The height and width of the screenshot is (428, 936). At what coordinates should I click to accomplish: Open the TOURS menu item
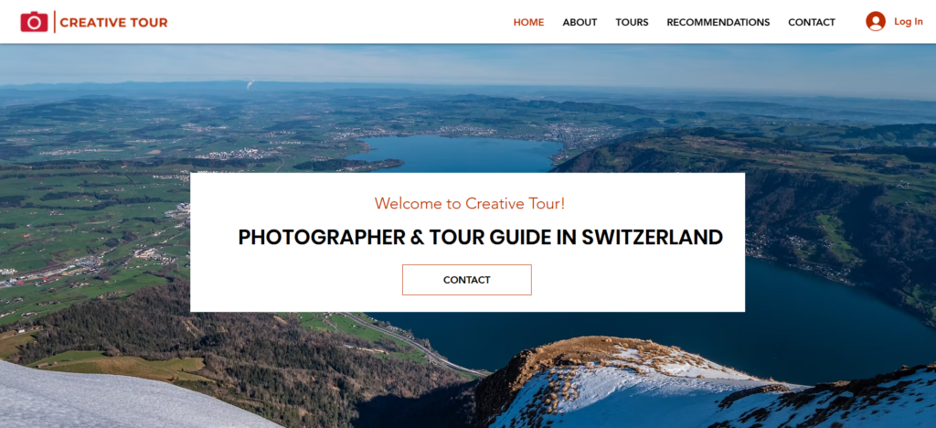[632, 22]
